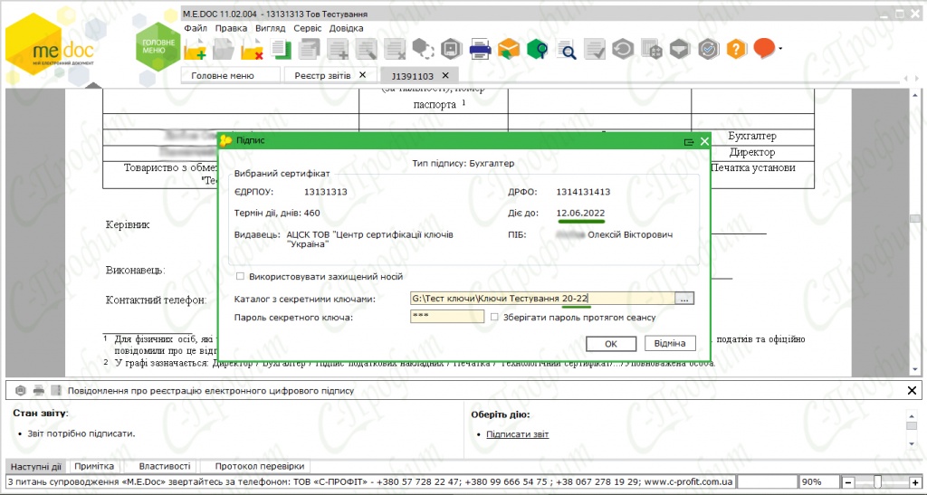
Task: Click the edit row icon in toolbar
Action: pyautogui.click(x=367, y=50)
